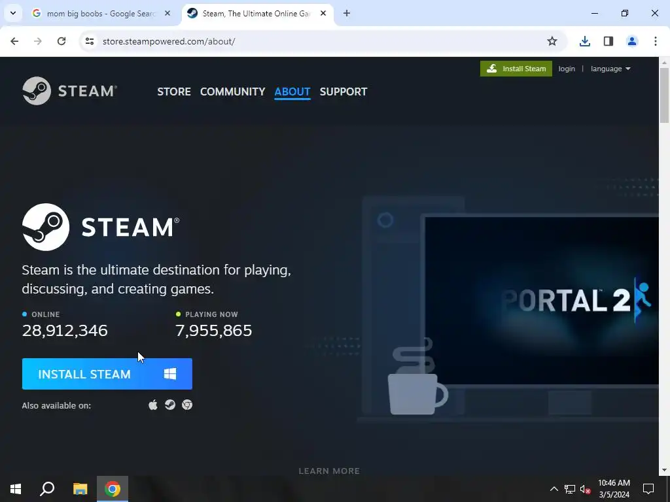670x502 pixels.
Task: Open Windows Start menu
Action: coord(16,489)
